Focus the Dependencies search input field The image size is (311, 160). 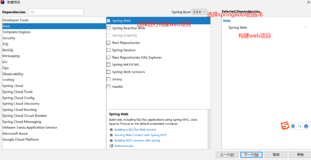coord(56,12)
